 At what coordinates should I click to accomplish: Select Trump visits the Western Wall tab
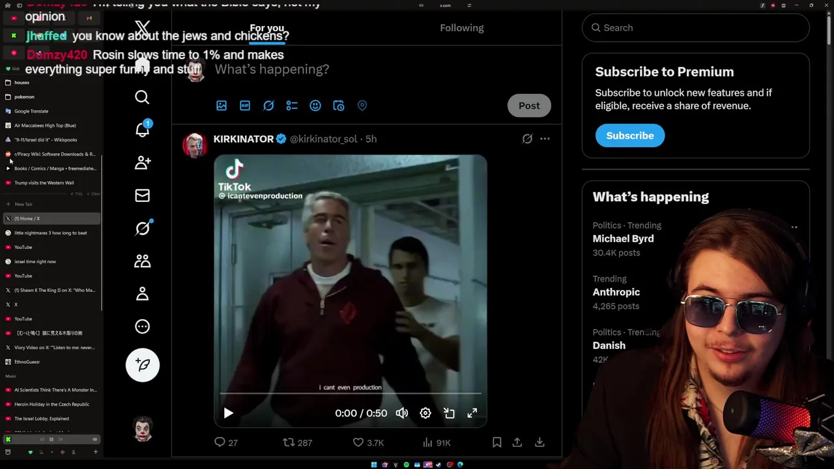(51, 182)
